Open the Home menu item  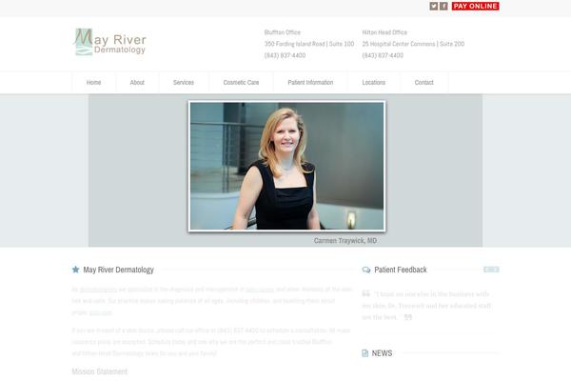click(93, 83)
